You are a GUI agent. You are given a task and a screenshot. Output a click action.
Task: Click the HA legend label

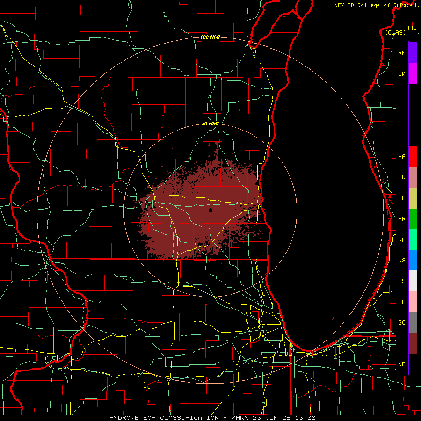coord(401,156)
